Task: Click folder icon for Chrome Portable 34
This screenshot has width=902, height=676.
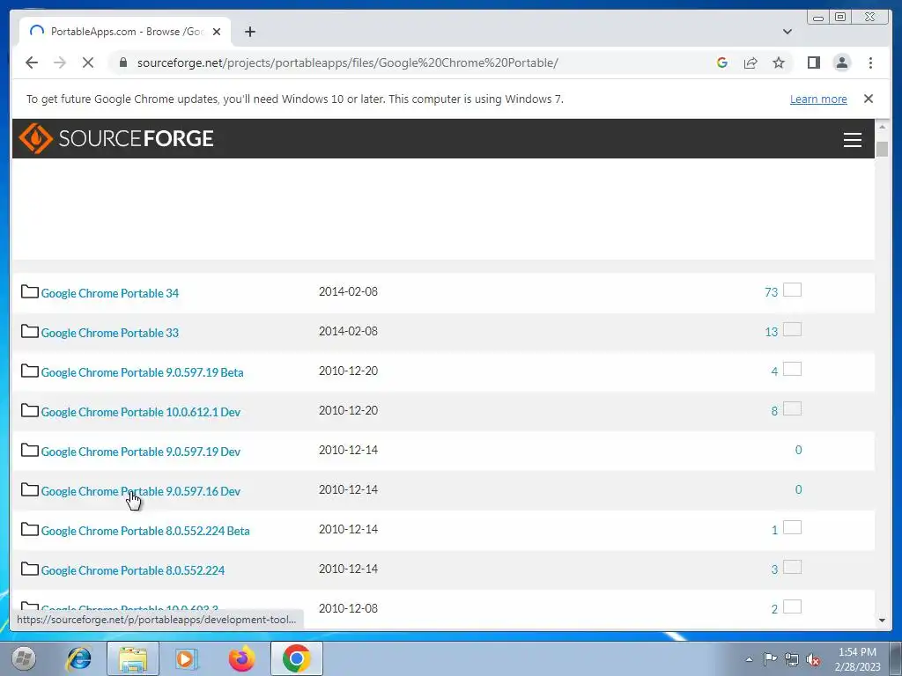Action: click(29, 292)
